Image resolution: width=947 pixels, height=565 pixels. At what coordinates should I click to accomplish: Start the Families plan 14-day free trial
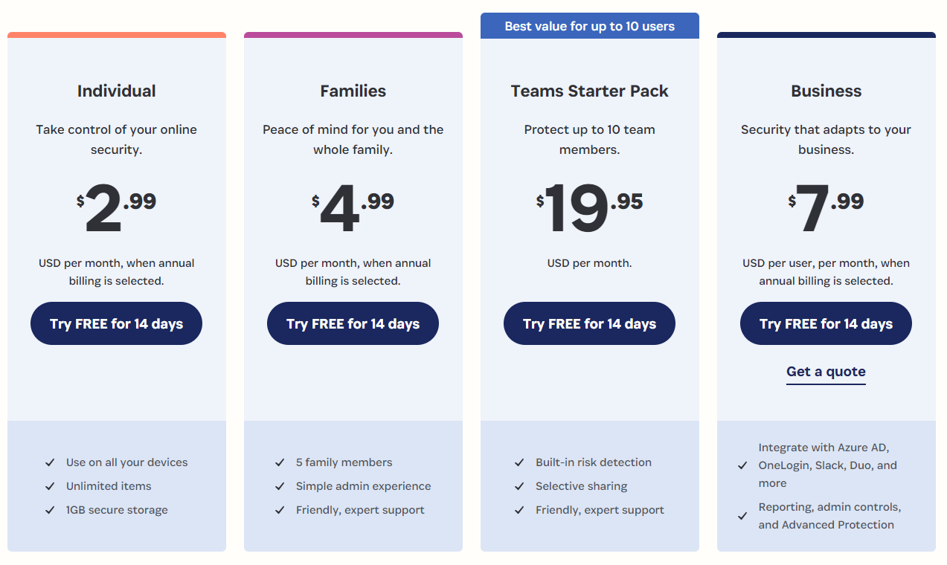[x=353, y=323]
